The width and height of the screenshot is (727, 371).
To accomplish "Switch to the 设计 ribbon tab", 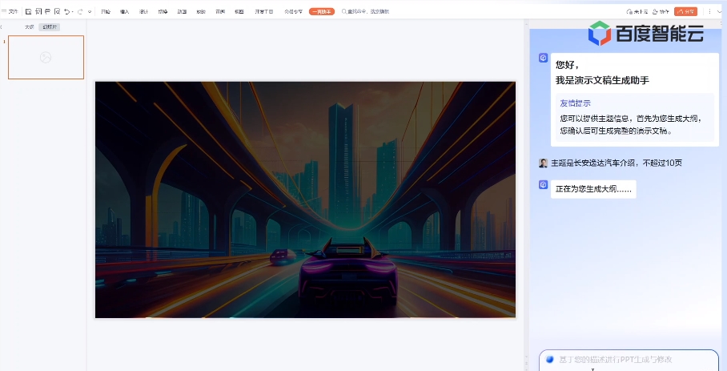I will [143, 12].
